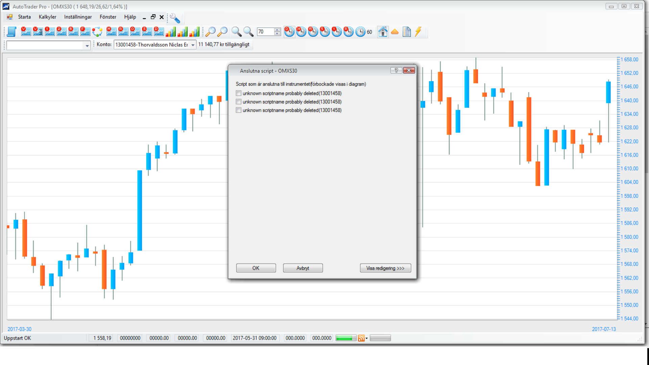
Task: Check the third unknown scriptname checkbox
Action: pyautogui.click(x=239, y=110)
